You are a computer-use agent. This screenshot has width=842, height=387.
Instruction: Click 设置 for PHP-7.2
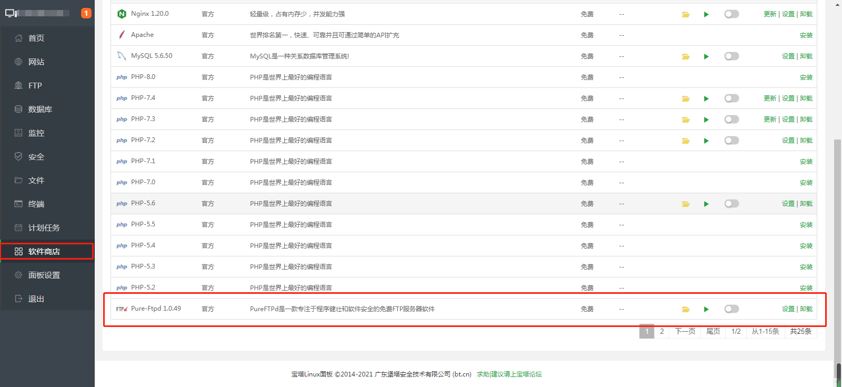click(x=788, y=141)
